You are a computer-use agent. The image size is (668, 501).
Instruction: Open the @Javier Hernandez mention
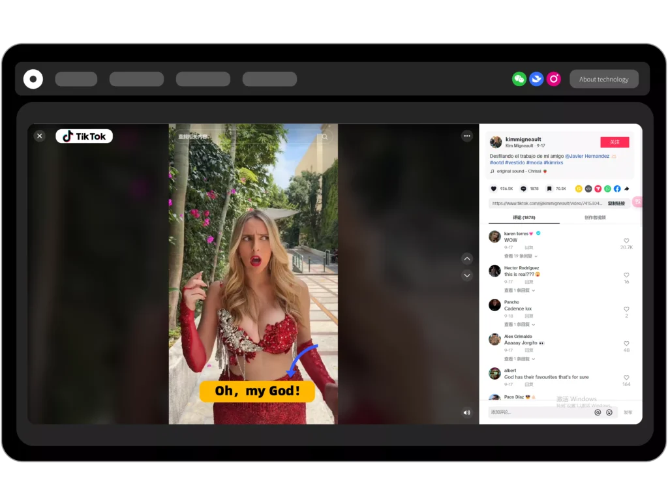click(587, 157)
